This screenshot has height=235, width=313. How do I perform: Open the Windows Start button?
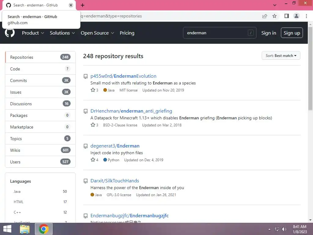[x=7, y=229]
